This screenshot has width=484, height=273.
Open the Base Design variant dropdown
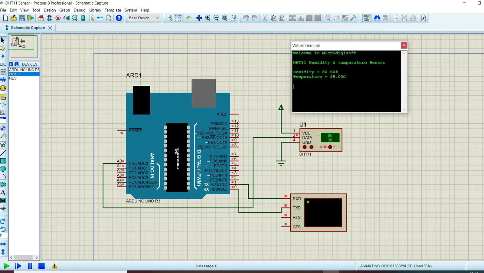(144, 18)
